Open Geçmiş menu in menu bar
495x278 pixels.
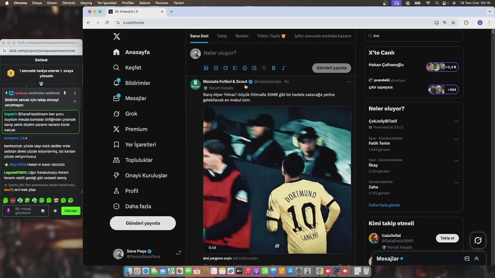[x=86, y=3]
